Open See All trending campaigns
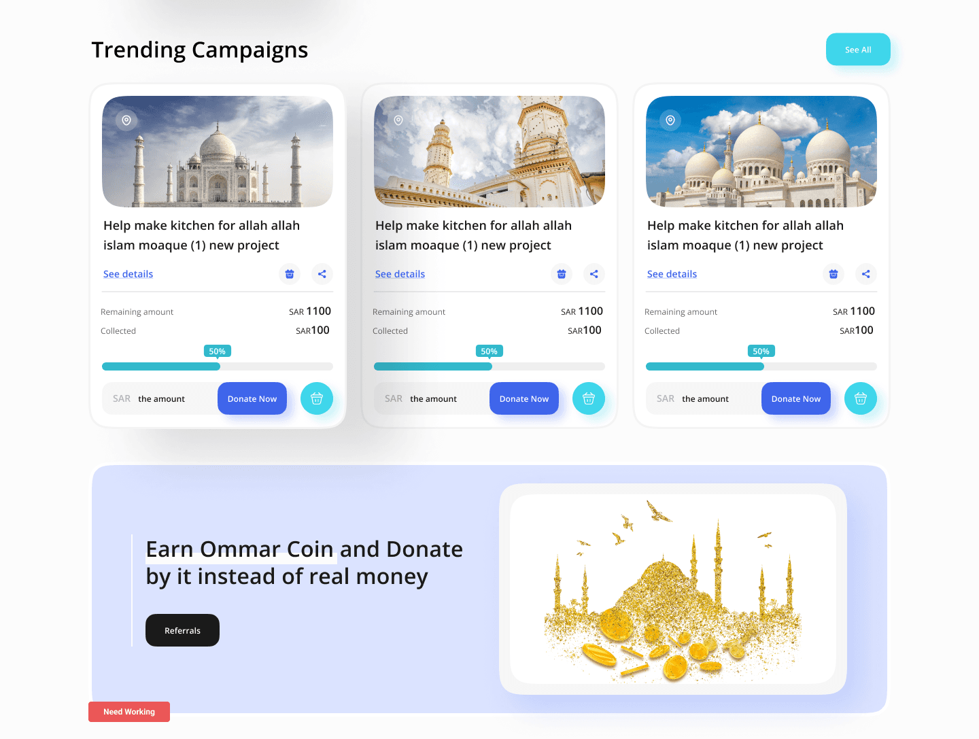This screenshot has height=739, width=979. [858, 50]
